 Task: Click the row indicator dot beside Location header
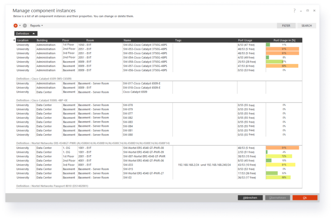pyautogui.click(x=14, y=40)
